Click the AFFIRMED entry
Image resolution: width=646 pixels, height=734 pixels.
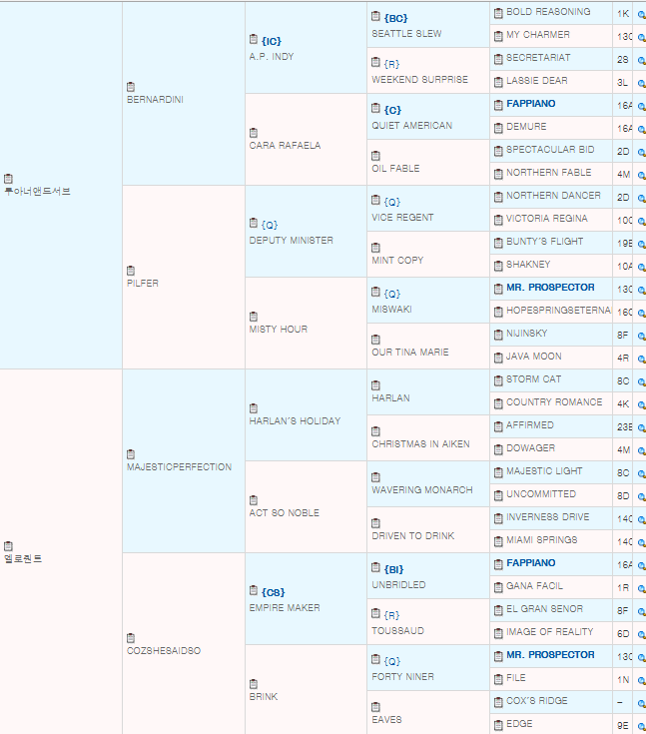(x=530, y=425)
